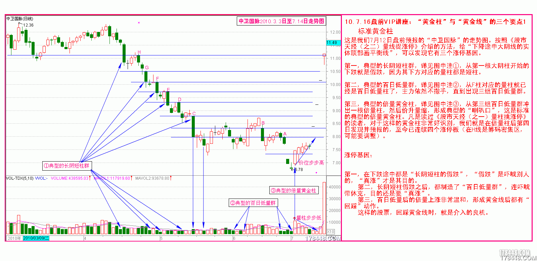The height and width of the screenshot is (261, 537).
Task: Click the candle label "B"
Action: tap(263, 123)
